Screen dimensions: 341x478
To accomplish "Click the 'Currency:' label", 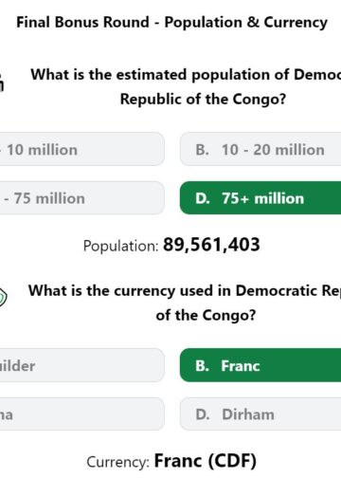I will [x=118, y=462].
